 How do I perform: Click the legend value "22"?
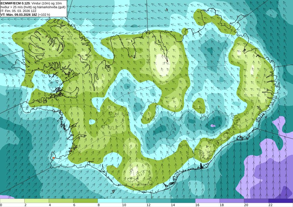(270, 205)
